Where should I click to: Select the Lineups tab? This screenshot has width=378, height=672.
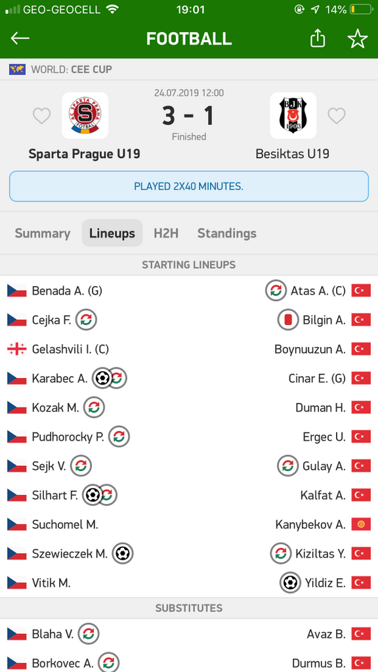[112, 233]
